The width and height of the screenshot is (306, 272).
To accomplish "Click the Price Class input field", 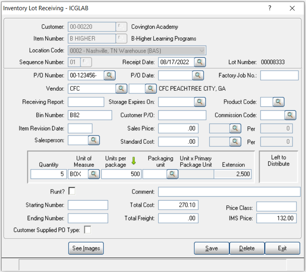I will [276, 206].
